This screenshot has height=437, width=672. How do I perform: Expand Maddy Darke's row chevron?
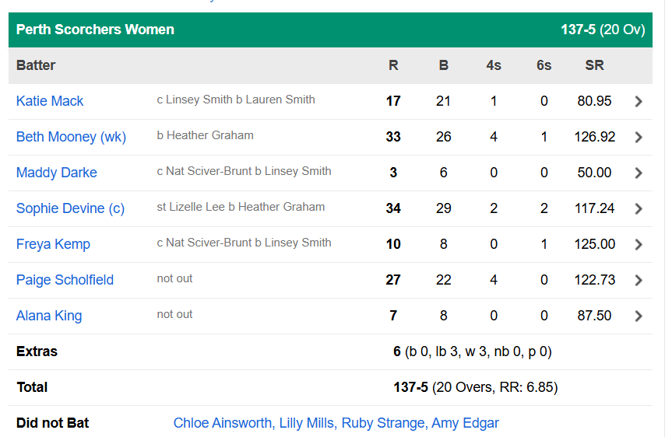639,173
